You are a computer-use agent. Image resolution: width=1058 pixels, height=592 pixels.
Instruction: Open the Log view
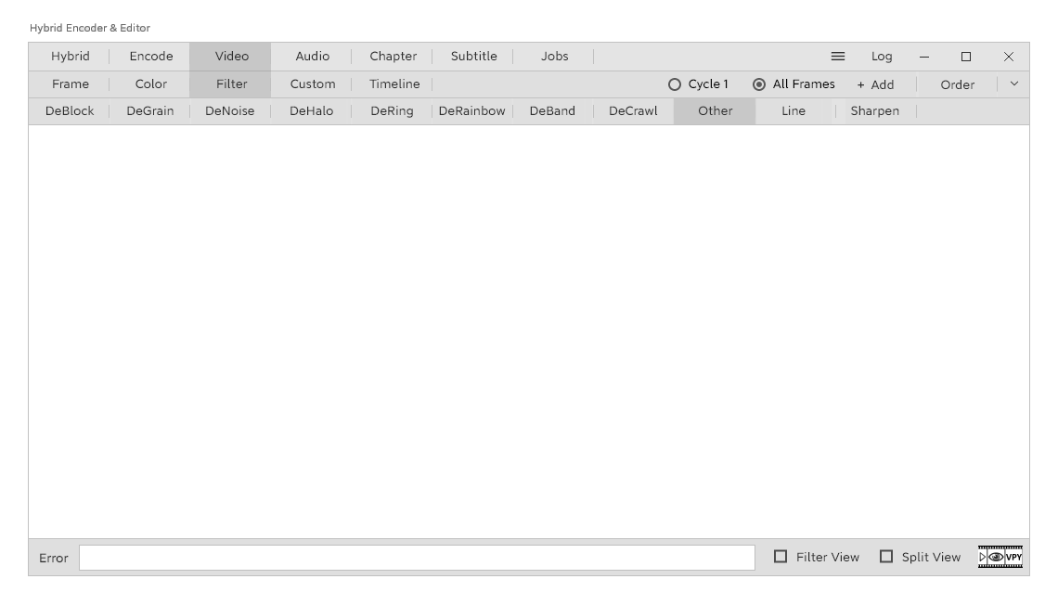coord(881,57)
